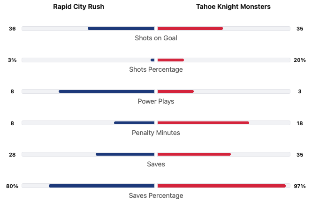Click Rapid City's 36 shots on goal value
Screen dimensions: 312x203
[12, 29]
